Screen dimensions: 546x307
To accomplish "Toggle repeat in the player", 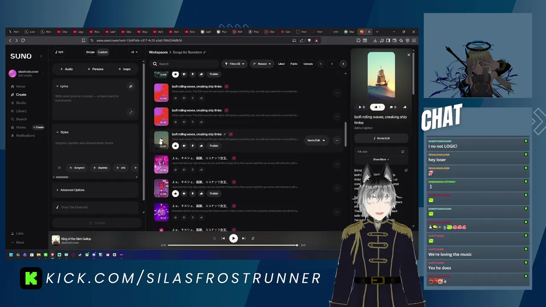I will pos(253,238).
